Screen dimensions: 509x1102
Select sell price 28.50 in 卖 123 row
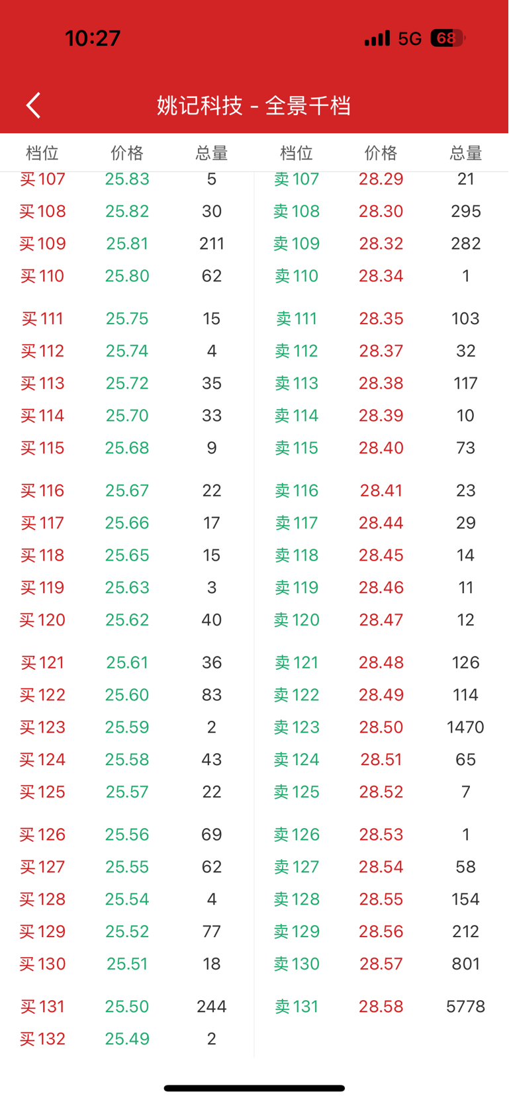click(381, 727)
